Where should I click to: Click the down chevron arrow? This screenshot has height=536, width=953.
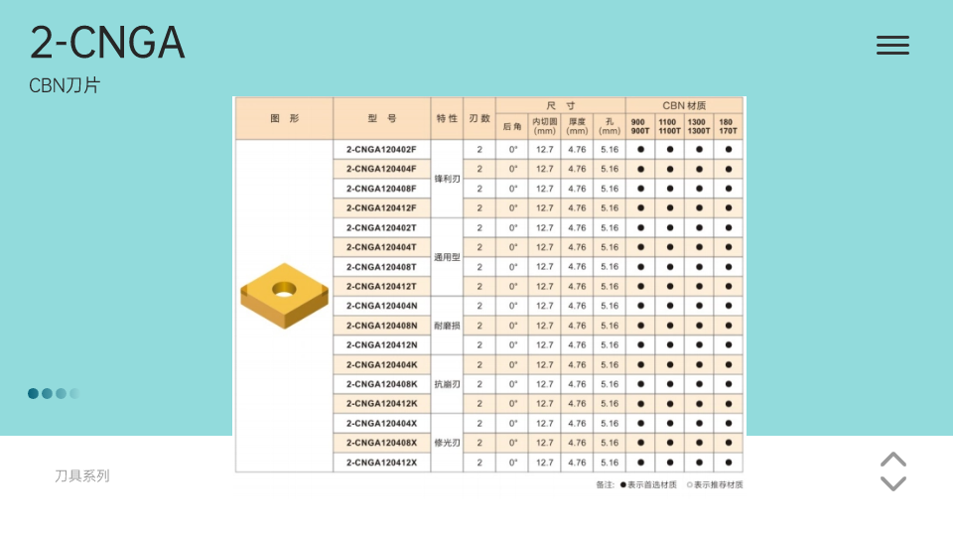coord(893,483)
